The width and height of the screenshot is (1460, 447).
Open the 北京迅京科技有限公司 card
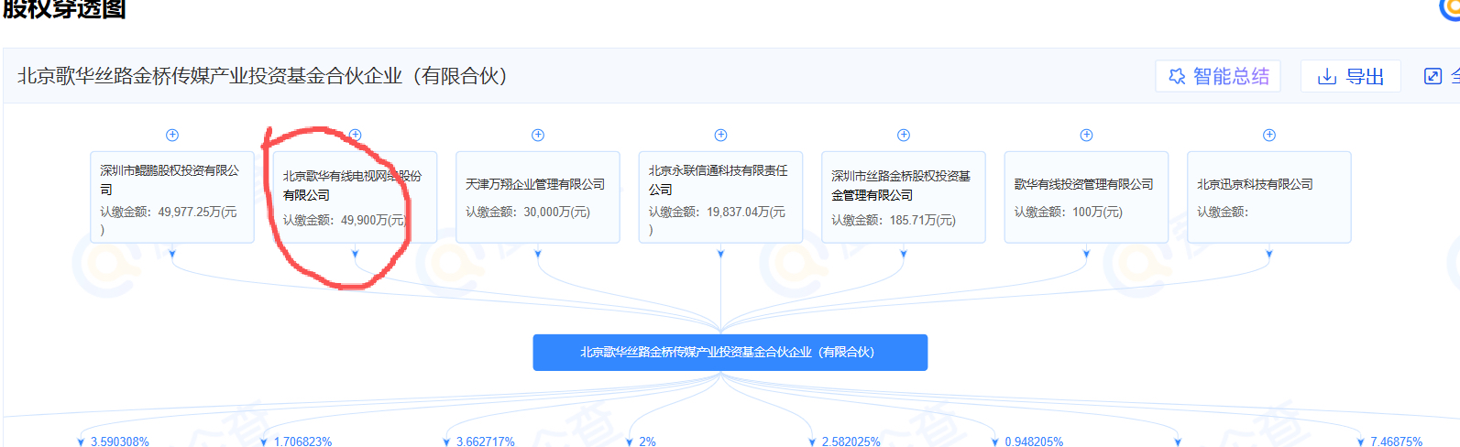click(x=1269, y=197)
